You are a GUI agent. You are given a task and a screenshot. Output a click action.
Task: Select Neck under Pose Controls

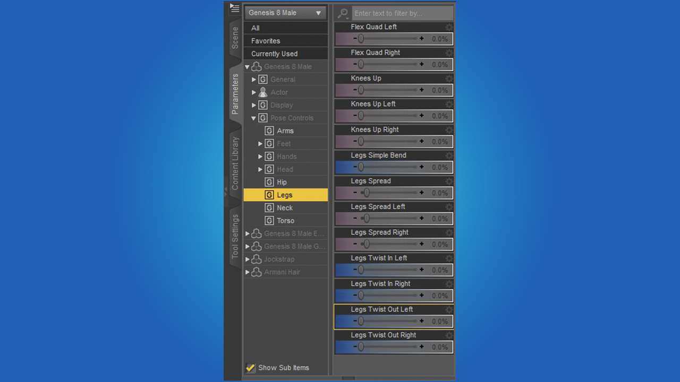[x=286, y=208]
